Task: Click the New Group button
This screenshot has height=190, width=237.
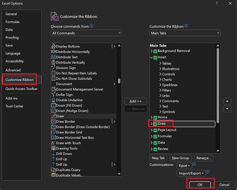Action: click(x=180, y=158)
